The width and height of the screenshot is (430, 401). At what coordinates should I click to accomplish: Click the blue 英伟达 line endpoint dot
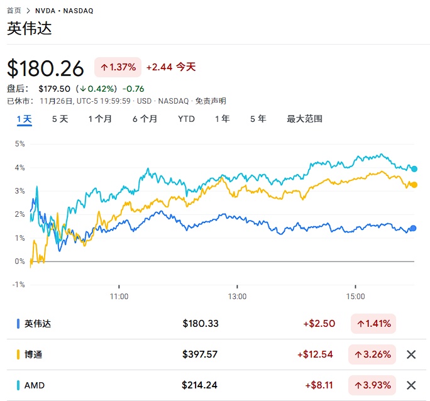click(413, 228)
